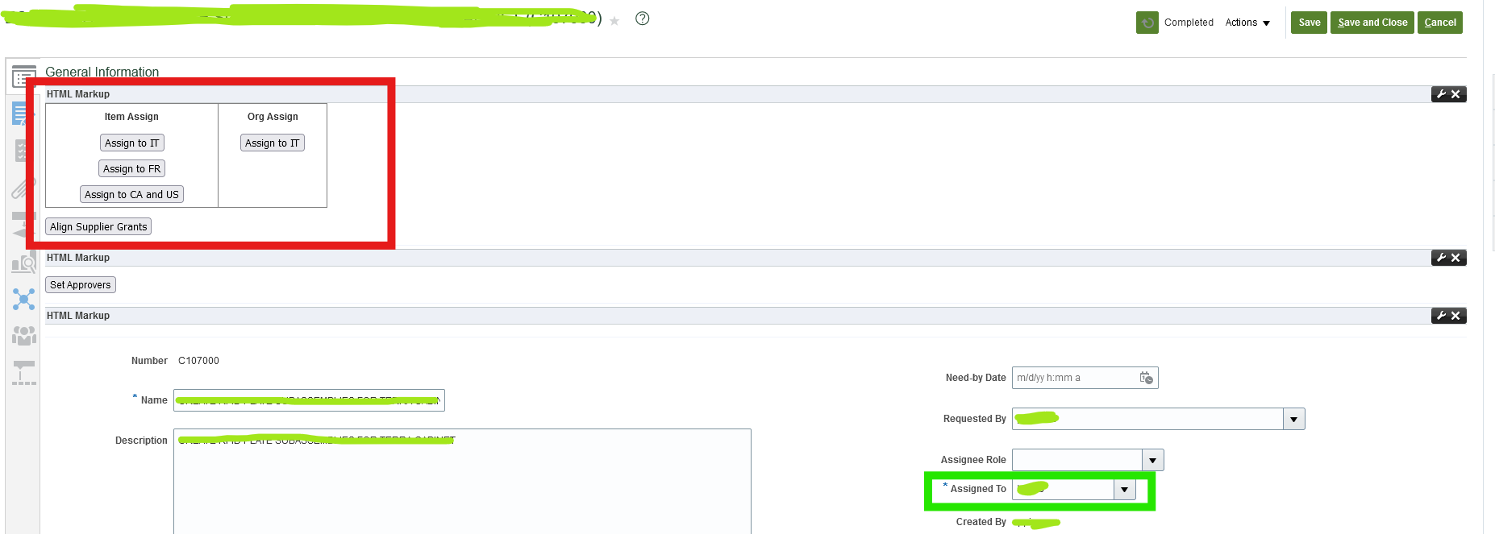The image size is (1495, 534).
Task: Click Save and Close button
Action: [1372, 23]
